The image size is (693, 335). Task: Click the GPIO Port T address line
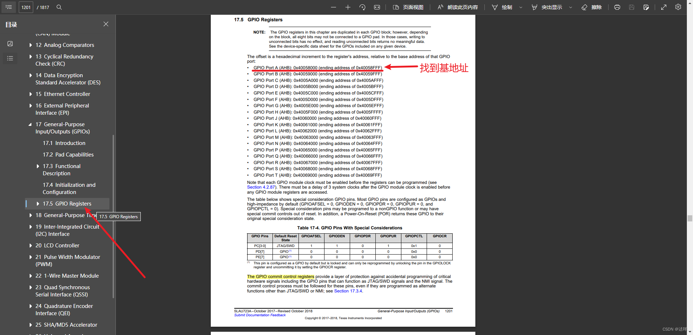point(318,175)
